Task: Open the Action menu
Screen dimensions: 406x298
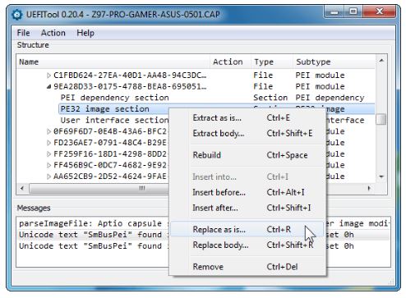Action: [x=53, y=33]
